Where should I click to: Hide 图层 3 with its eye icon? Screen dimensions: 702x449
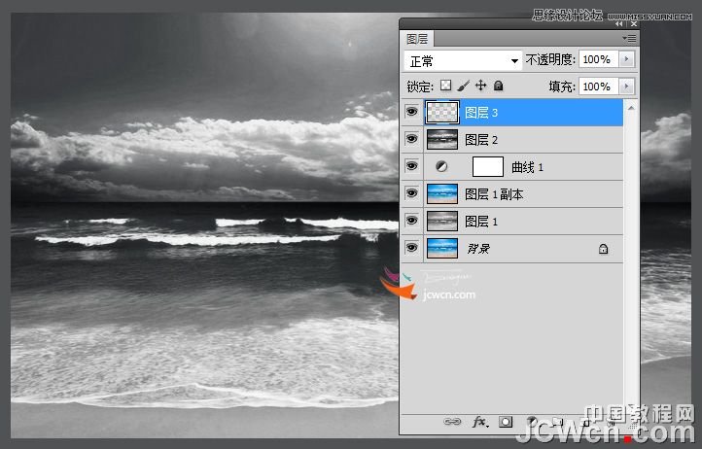[411, 113]
